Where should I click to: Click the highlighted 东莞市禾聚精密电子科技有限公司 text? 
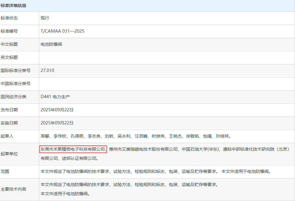coord(73,149)
